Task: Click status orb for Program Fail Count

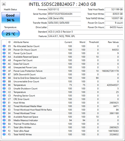Action: (x=4, y=60)
